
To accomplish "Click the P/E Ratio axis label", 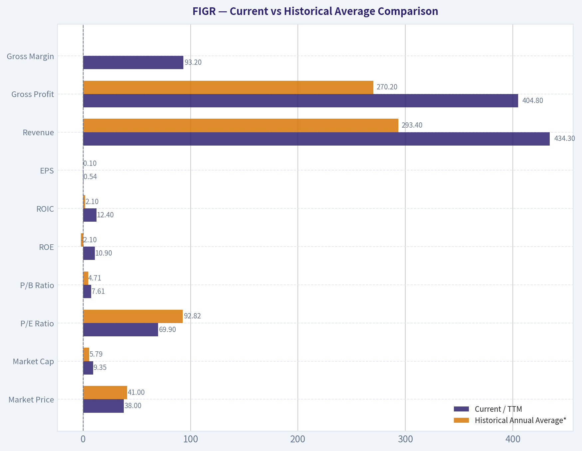I will tap(37, 323).
